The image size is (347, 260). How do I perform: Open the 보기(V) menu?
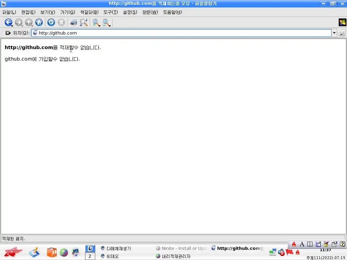pos(47,12)
